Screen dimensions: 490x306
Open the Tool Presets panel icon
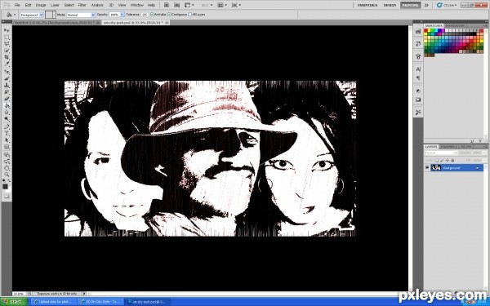point(418,113)
